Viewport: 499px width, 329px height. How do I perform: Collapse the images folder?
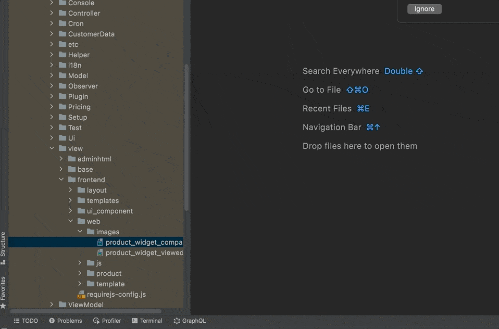click(x=80, y=232)
